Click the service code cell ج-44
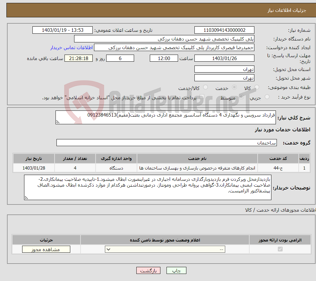This screenshot has width=316, height=281. click(278, 168)
